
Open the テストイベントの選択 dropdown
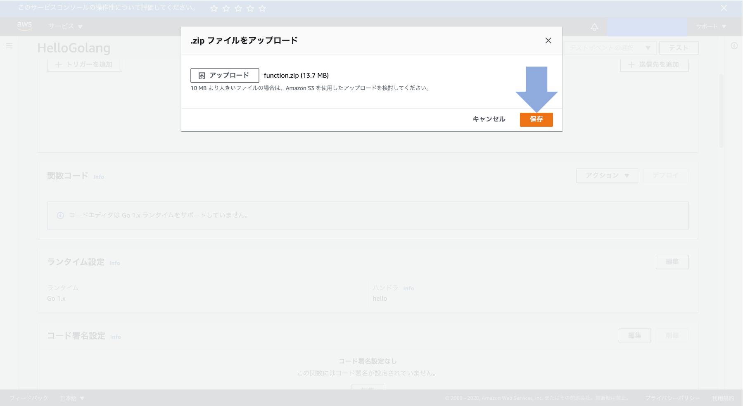(610, 48)
